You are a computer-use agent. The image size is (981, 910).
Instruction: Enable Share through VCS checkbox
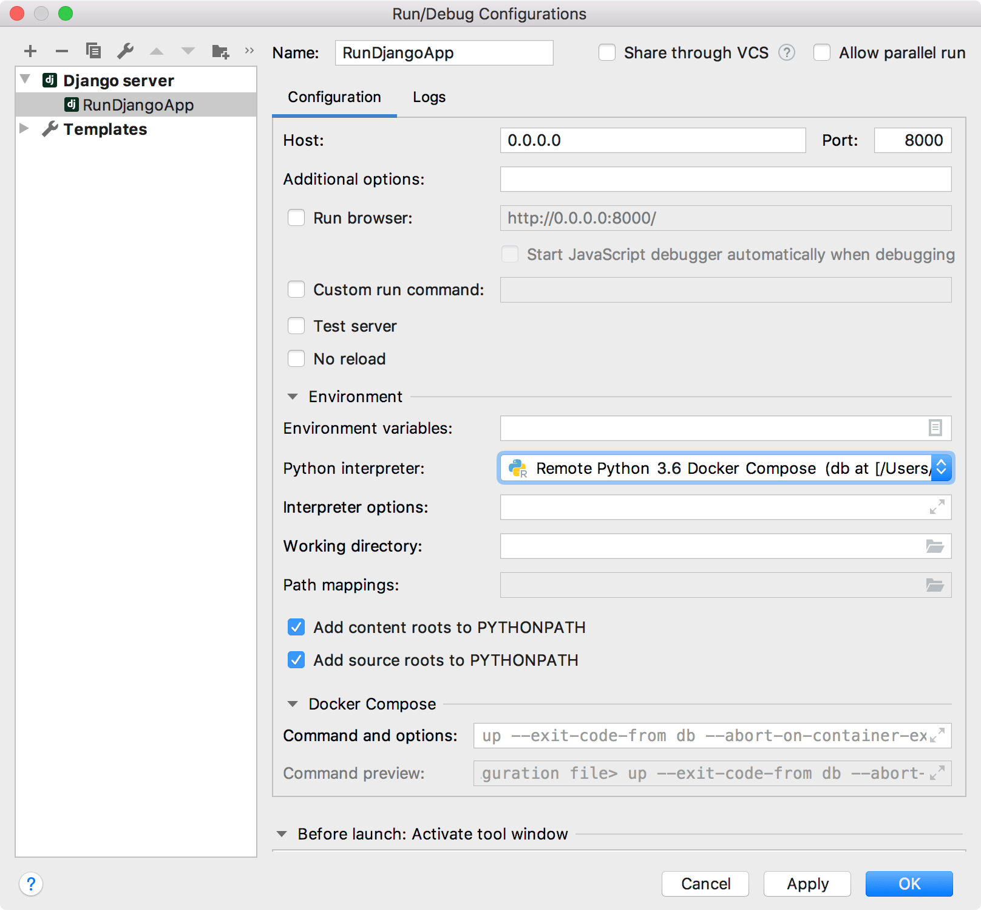click(x=607, y=53)
